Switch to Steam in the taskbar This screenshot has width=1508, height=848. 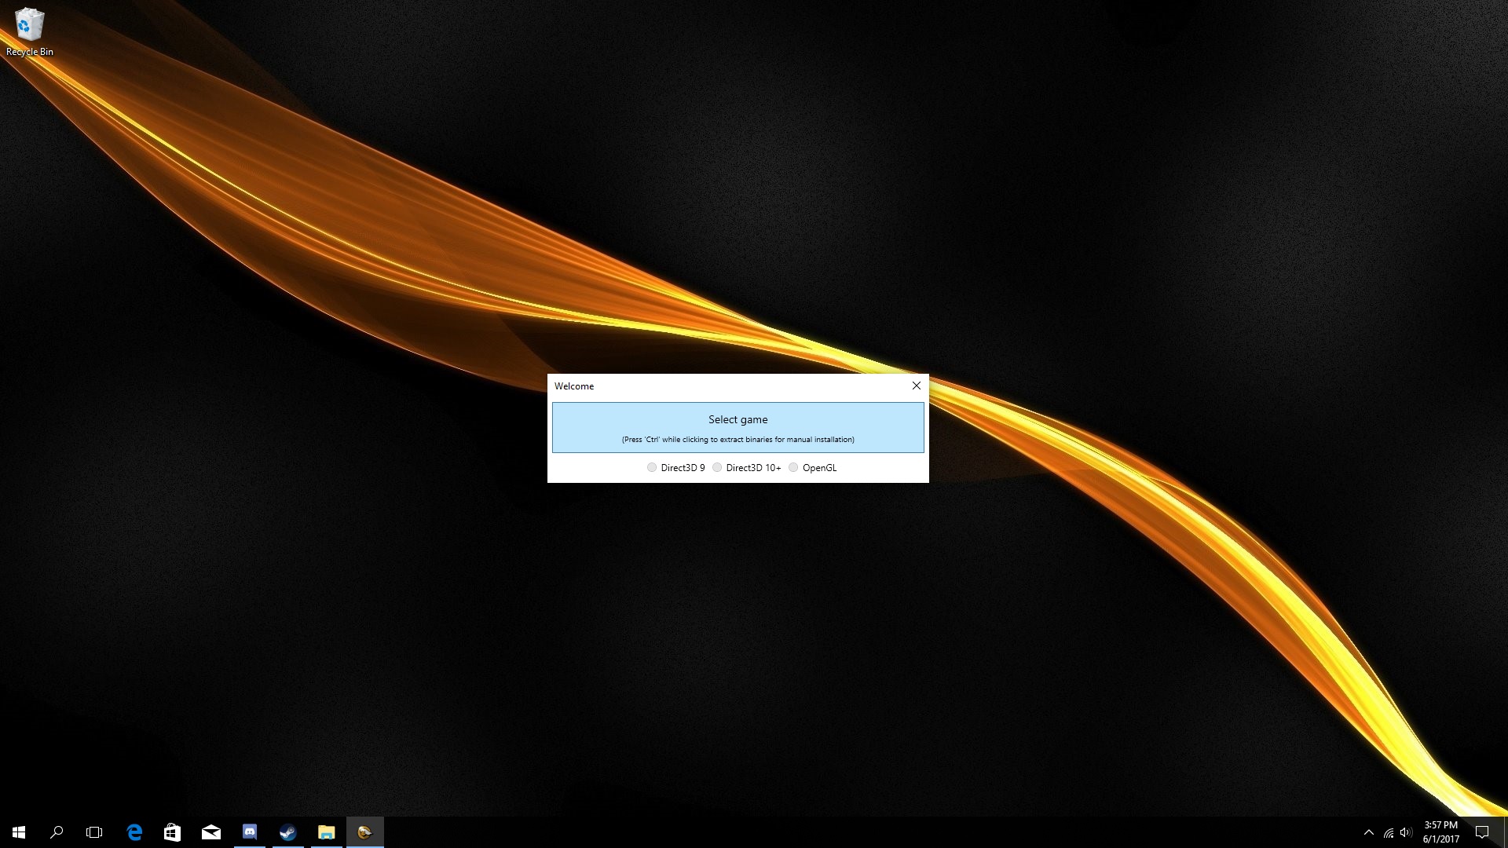click(287, 832)
